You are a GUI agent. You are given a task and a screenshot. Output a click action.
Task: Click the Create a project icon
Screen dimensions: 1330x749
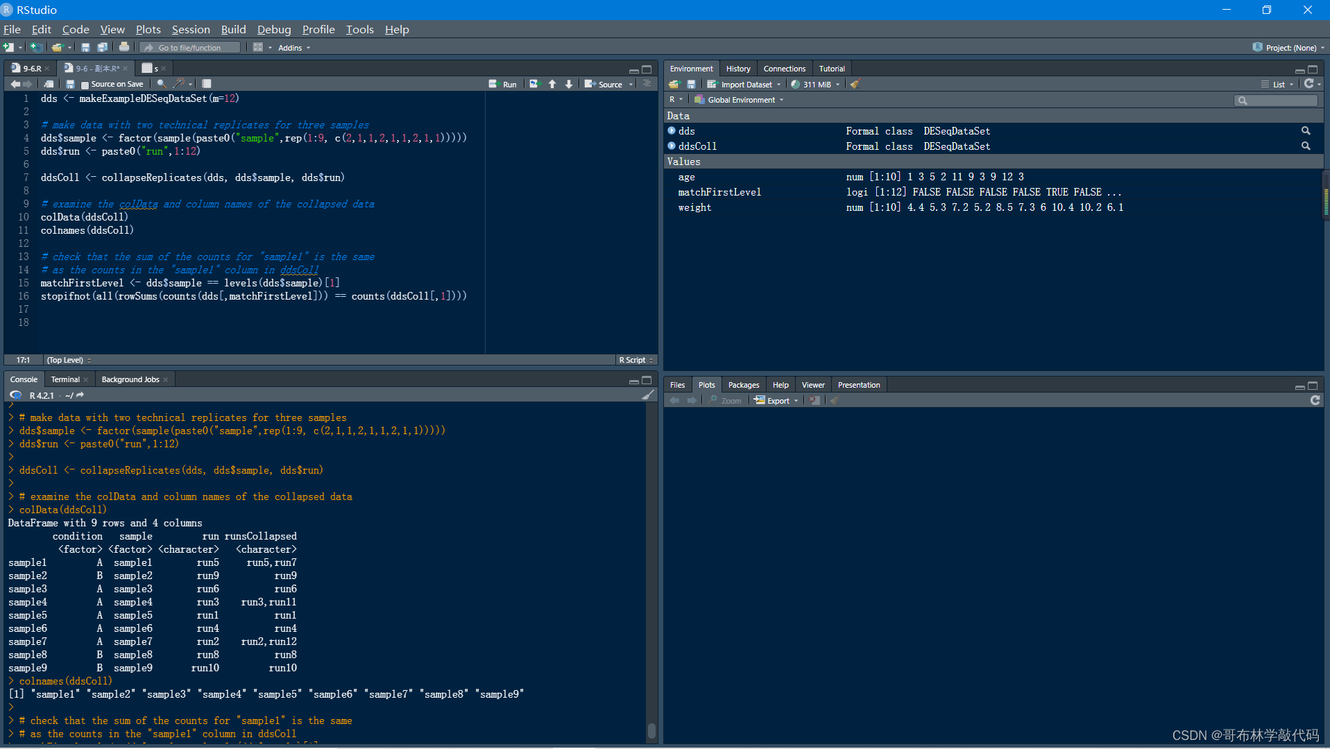36,47
